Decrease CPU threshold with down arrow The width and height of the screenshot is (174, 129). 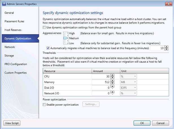112,77
